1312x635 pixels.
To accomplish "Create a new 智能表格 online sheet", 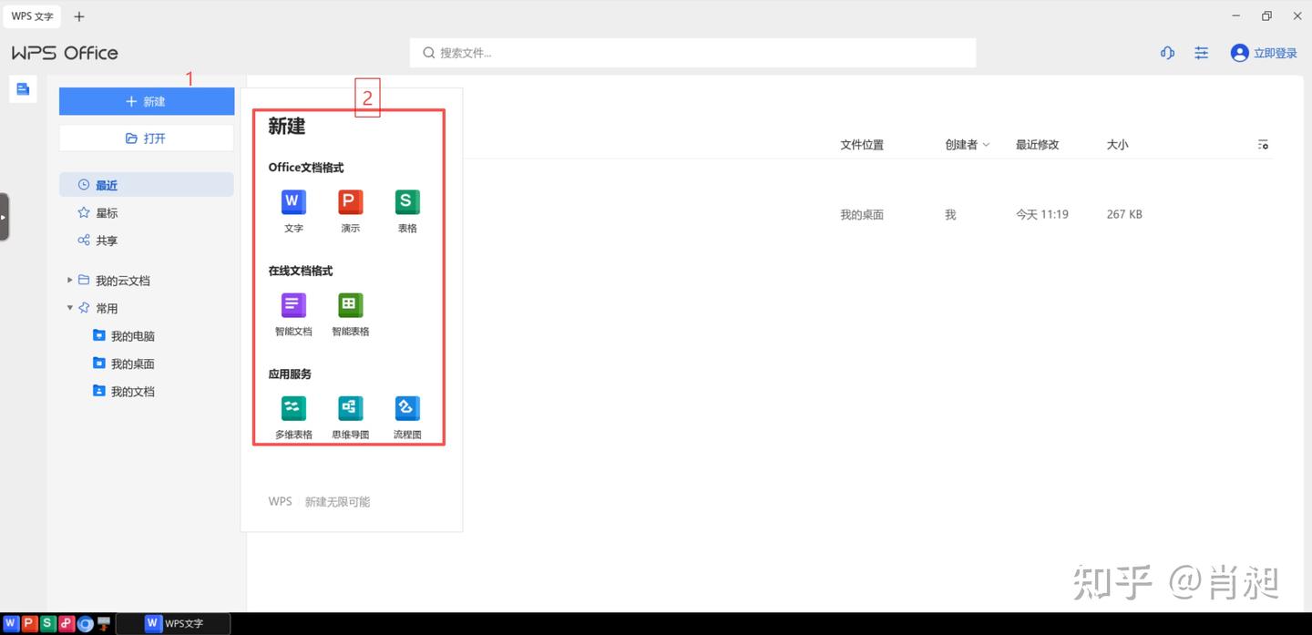I will (351, 314).
